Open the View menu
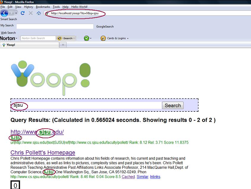 click(x=18, y=7)
